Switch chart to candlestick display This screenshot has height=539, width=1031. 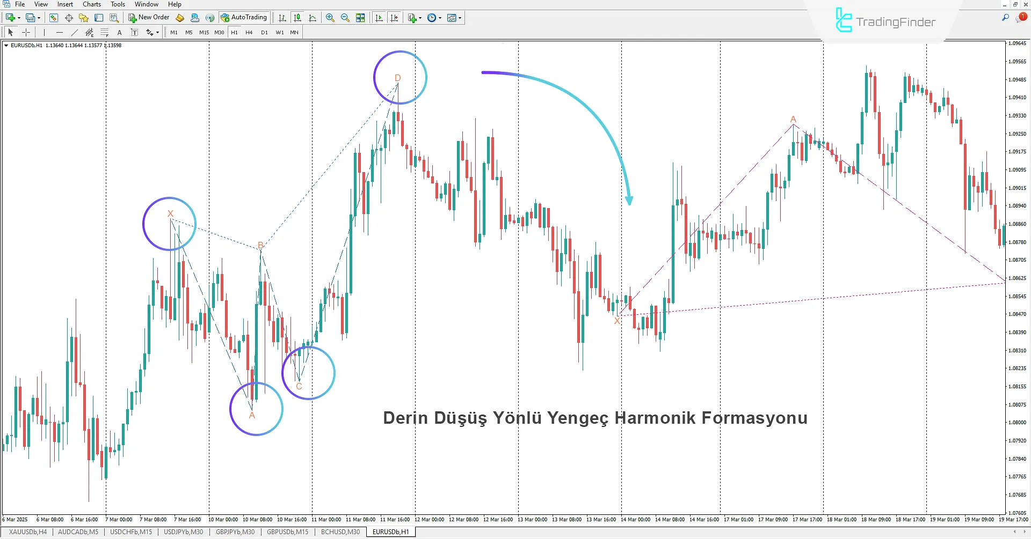pyautogui.click(x=297, y=17)
